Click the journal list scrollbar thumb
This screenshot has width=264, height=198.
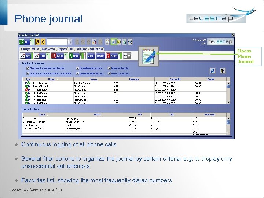click(x=228, y=87)
